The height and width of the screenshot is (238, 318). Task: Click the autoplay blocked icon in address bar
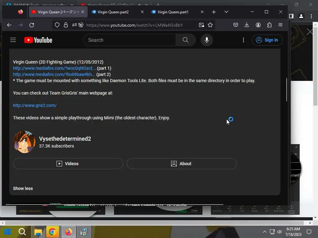[x=81, y=25]
